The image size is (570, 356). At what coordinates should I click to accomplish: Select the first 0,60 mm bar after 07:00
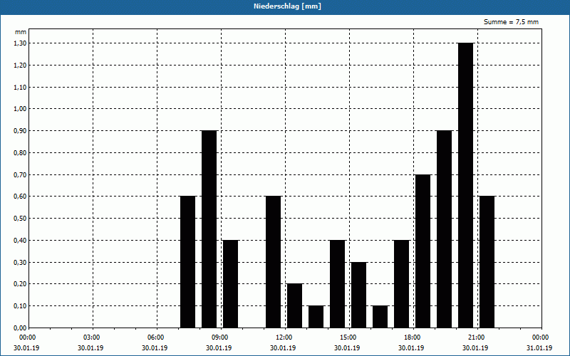tap(187, 262)
